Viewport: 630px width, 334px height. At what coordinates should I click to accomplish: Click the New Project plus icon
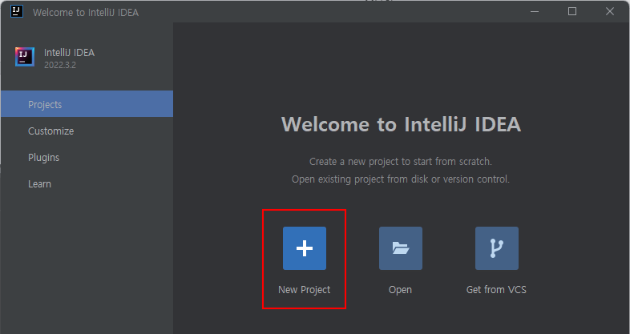point(304,248)
